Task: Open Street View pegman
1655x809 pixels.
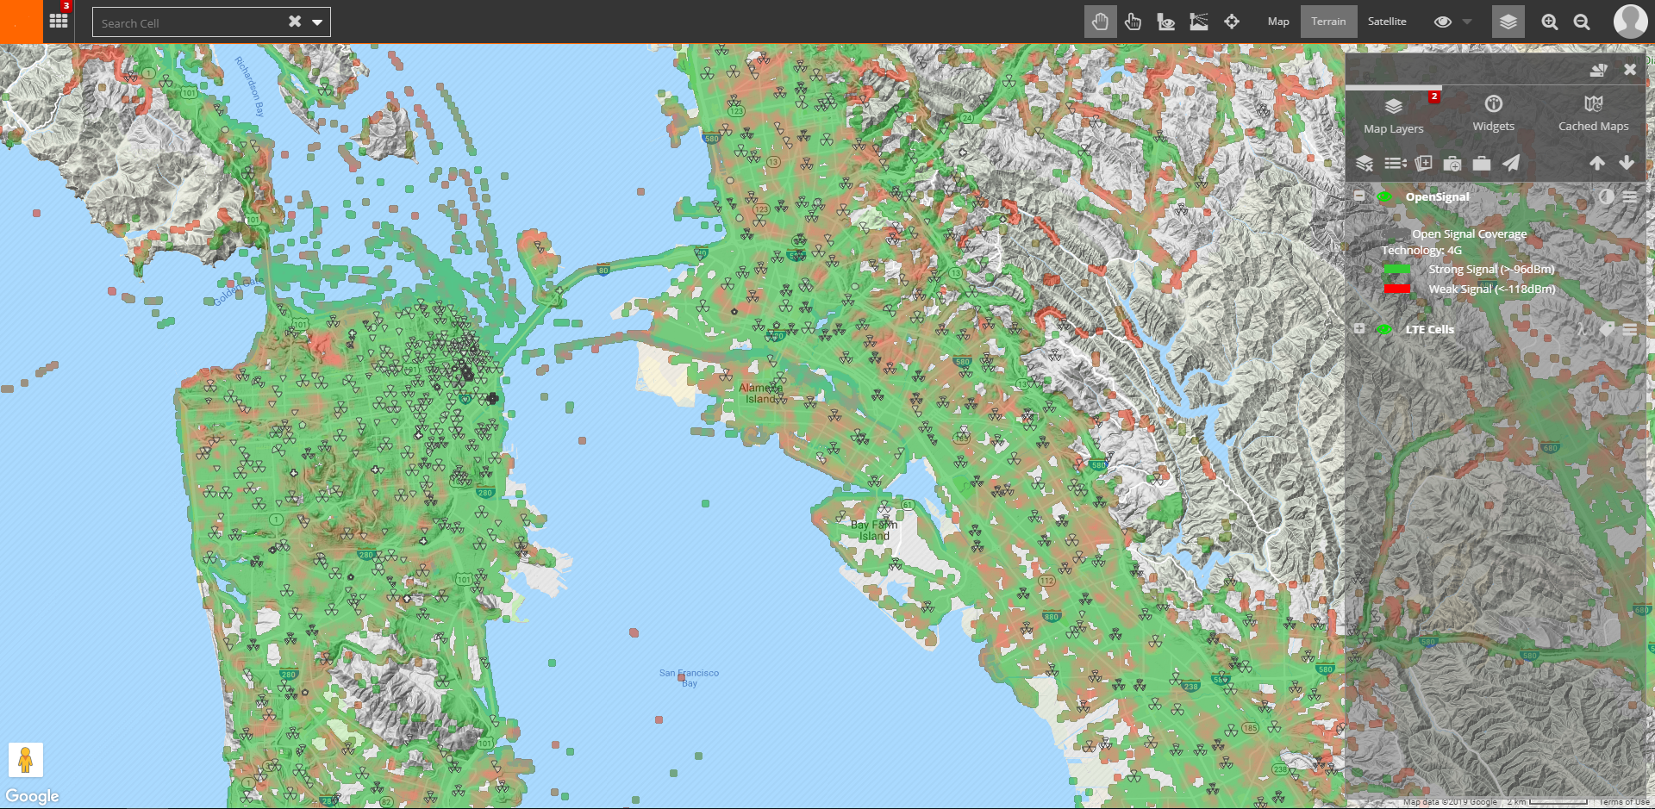Action: pos(25,760)
